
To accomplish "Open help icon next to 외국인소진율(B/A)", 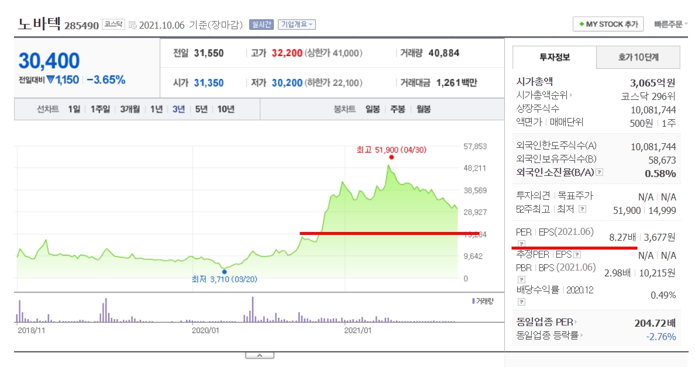I will 600,172.
